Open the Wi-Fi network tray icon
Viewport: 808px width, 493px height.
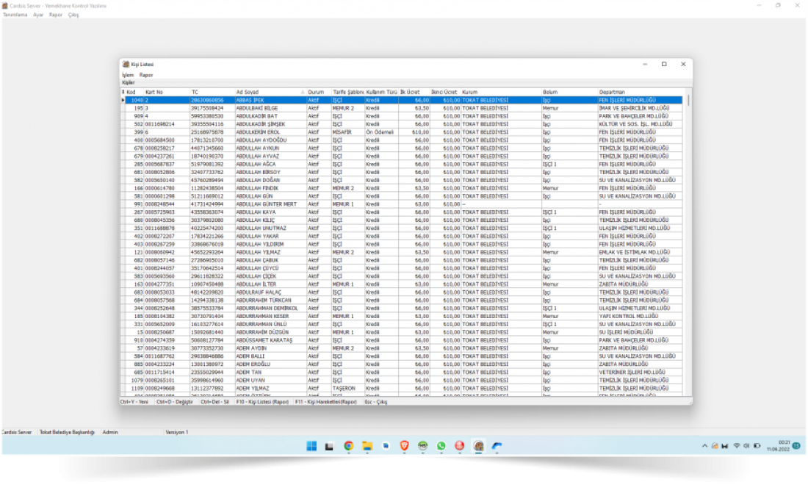(x=737, y=446)
